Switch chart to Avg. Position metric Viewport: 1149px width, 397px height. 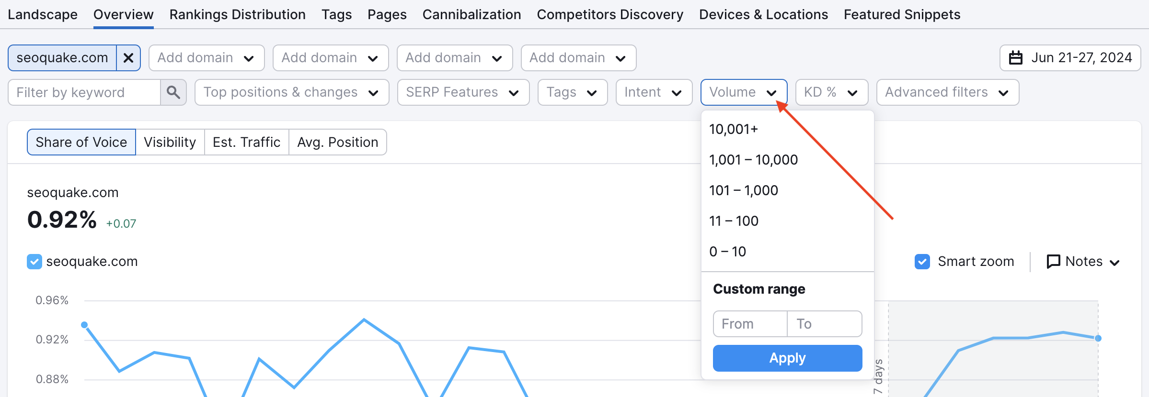(338, 142)
